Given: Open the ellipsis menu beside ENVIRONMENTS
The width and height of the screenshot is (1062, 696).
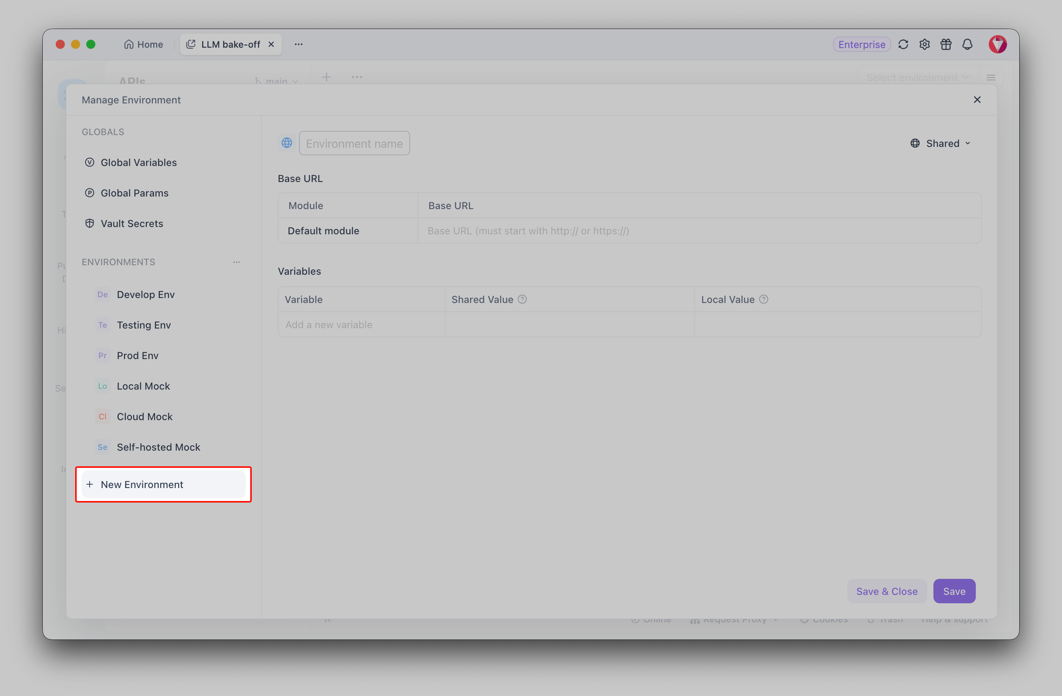Looking at the screenshot, I should [x=237, y=262].
